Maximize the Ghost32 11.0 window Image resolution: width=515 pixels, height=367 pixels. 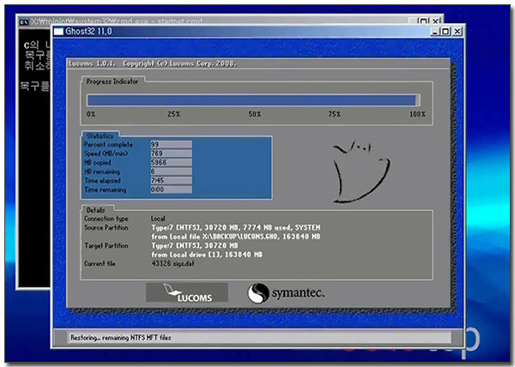click(x=445, y=32)
